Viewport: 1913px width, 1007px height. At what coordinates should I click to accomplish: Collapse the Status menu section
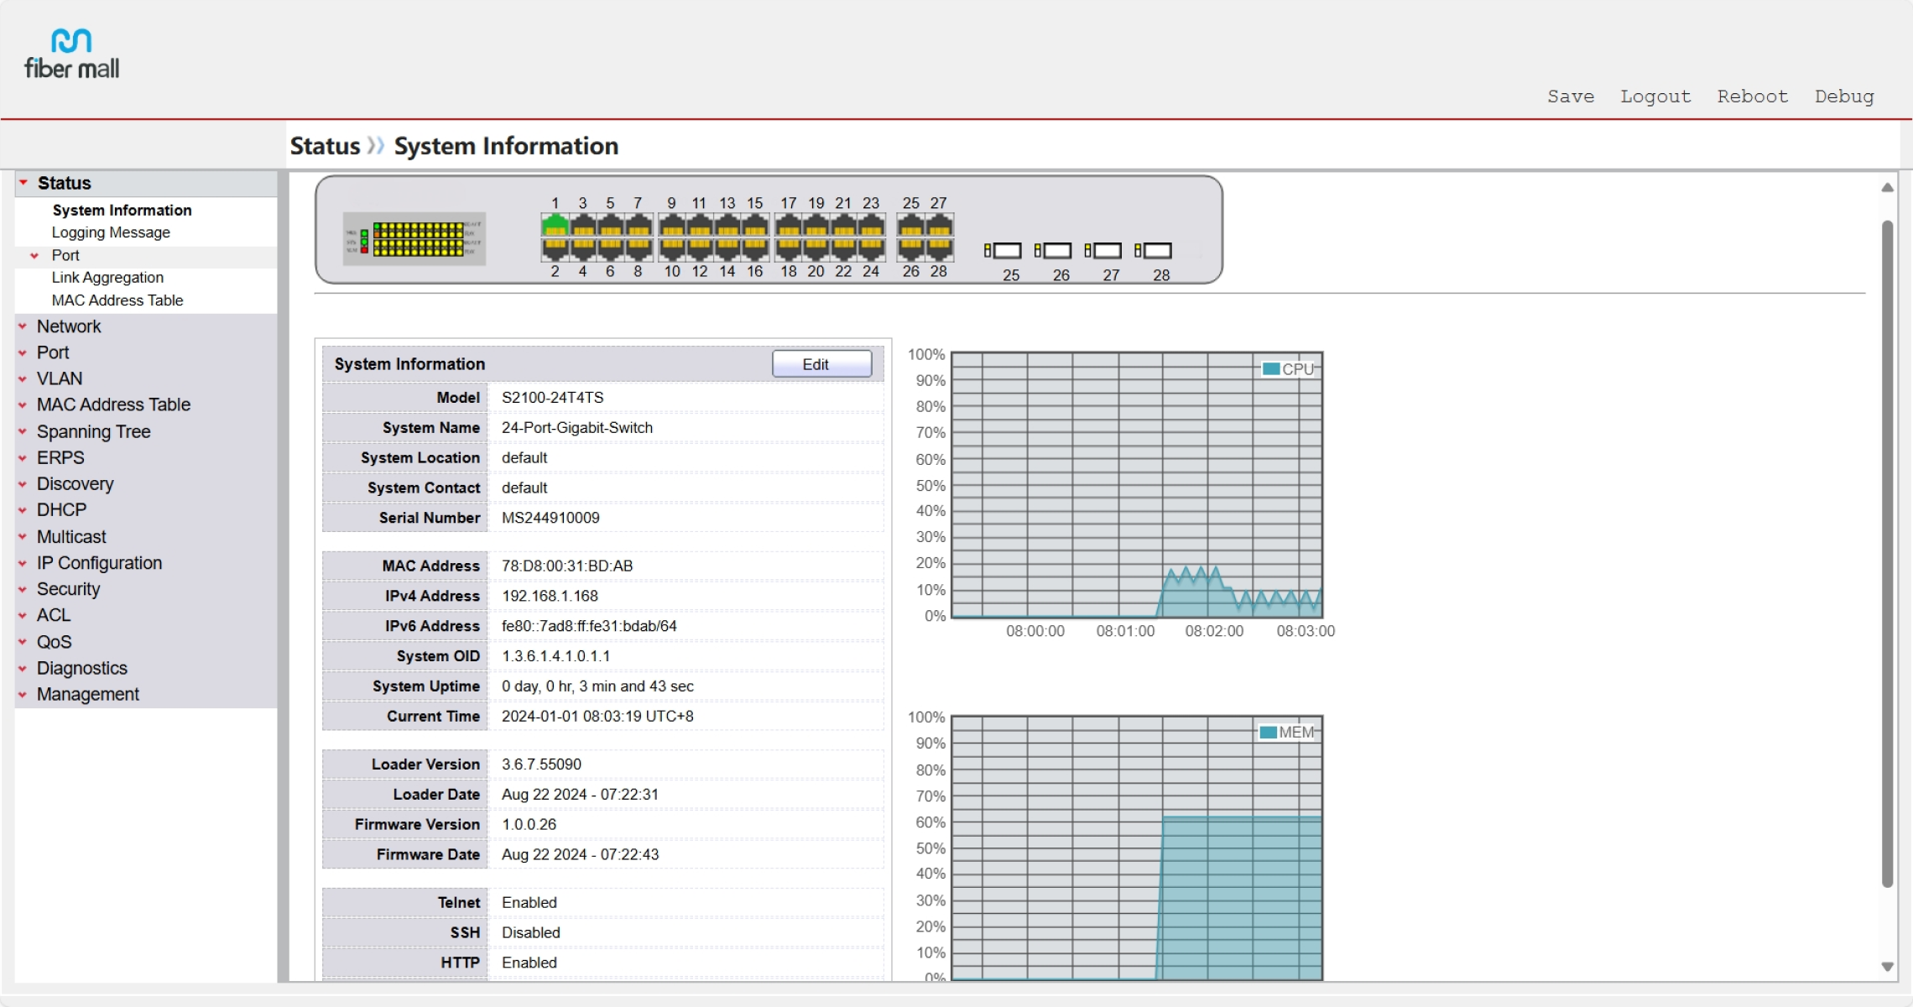pyautogui.click(x=64, y=183)
